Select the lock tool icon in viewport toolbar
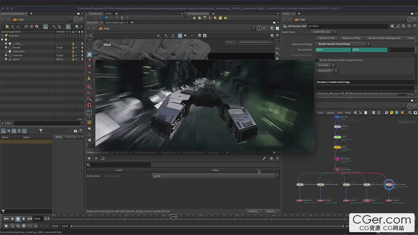 tap(89, 55)
